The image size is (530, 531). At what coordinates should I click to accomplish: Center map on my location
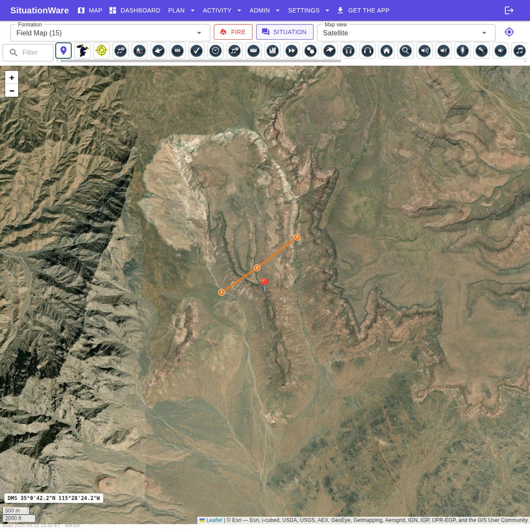pyautogui.click(x=509, y=32)
